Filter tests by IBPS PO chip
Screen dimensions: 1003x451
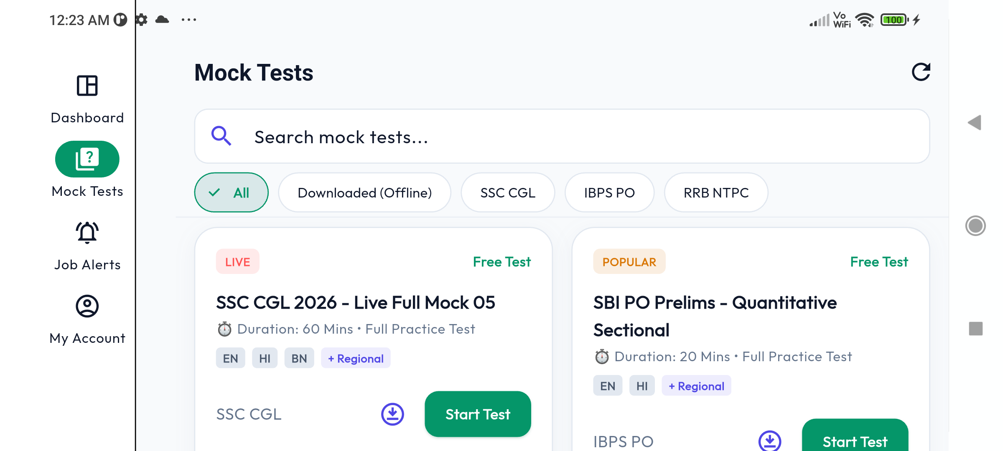pyautogui.click(x=609, y=193)
